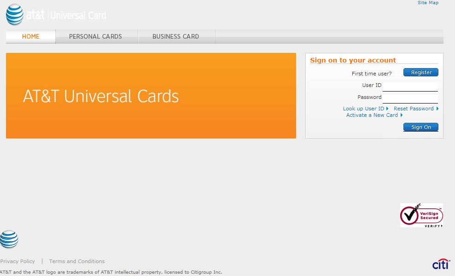
Task: Click the 'Sign on to your account' heading
Action: (353, 60)
